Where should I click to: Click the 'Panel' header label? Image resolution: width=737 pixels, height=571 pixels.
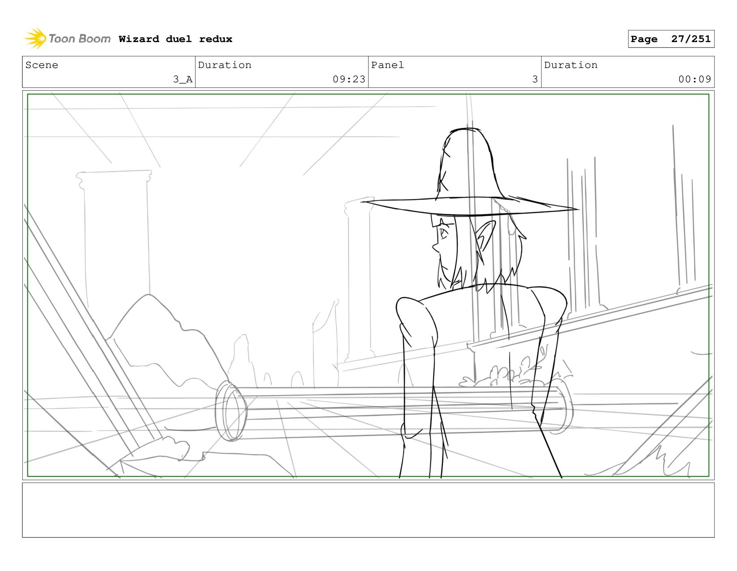387,65
